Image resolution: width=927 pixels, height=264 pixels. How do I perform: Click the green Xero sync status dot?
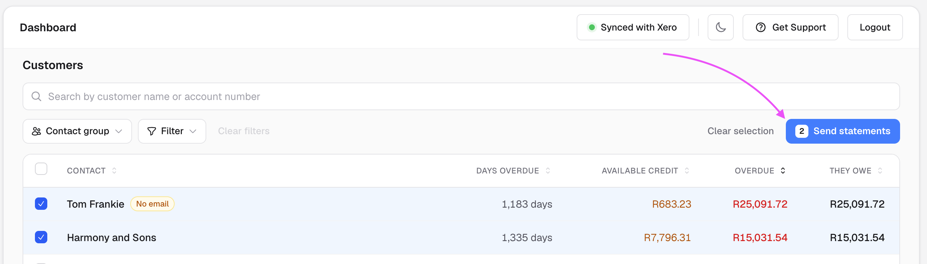coord(592,27)
